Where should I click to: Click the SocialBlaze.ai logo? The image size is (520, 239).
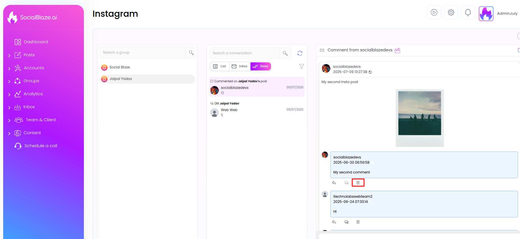pyautogui.click(x=32, y=17)
